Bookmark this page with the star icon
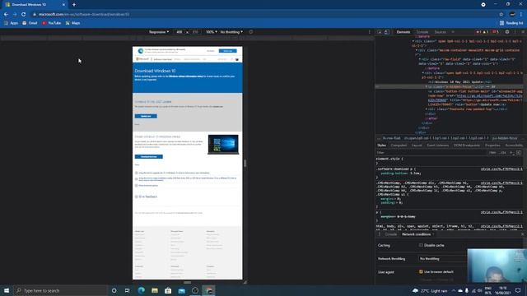Viewport: 527px width, 296px height. tap(501, 15)
